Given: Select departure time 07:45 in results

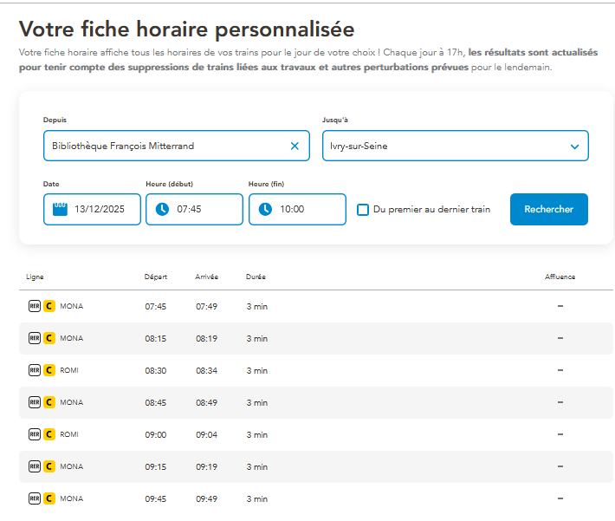Looking at the screenshot, I should 156,307.
